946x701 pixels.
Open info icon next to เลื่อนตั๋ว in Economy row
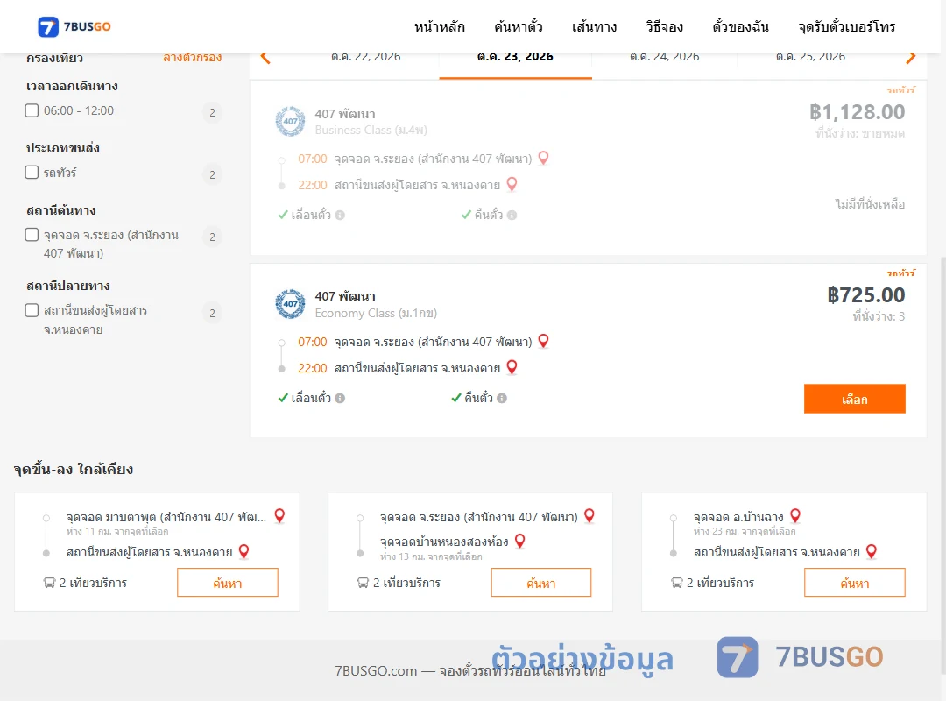click(x=340, y=399)
